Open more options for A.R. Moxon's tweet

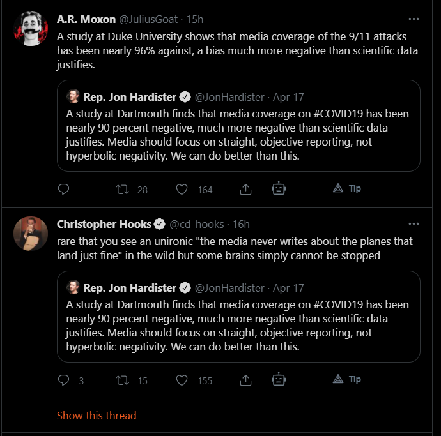[x=414, y=19]
